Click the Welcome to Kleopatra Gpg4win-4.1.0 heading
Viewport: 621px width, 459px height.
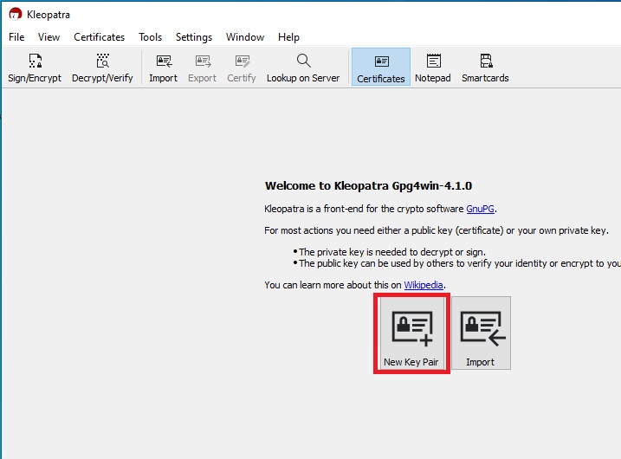368,185
